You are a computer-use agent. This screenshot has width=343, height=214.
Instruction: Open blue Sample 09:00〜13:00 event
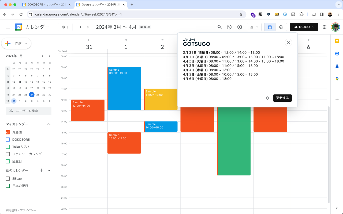click(x=124, y=89)
